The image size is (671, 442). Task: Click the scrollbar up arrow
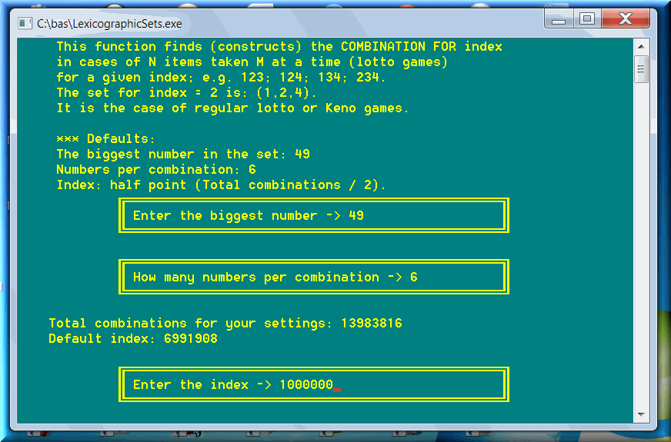(x=641, y=47)
